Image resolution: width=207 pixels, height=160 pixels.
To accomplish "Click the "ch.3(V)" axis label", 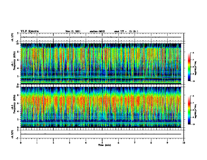I will pyautogui.click(x=12, y=134).
